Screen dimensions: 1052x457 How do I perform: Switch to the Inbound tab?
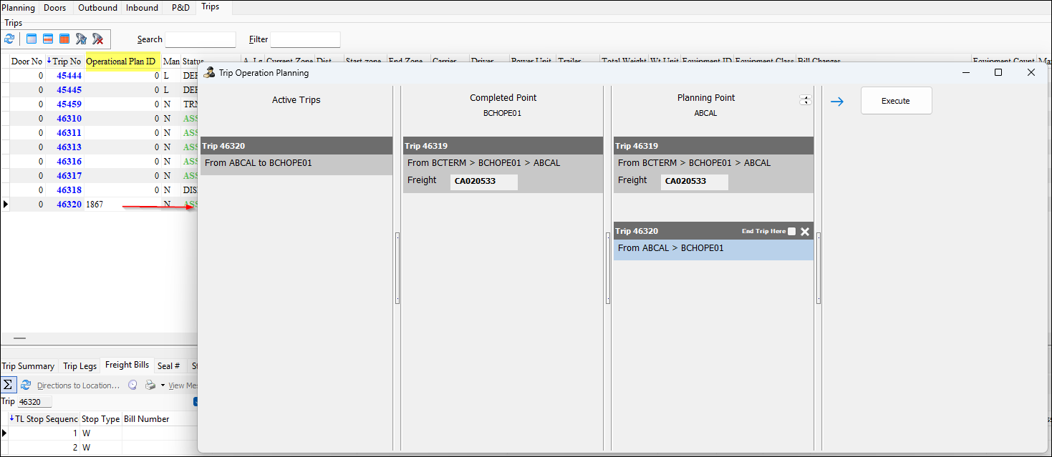click(x=141, y=8)
